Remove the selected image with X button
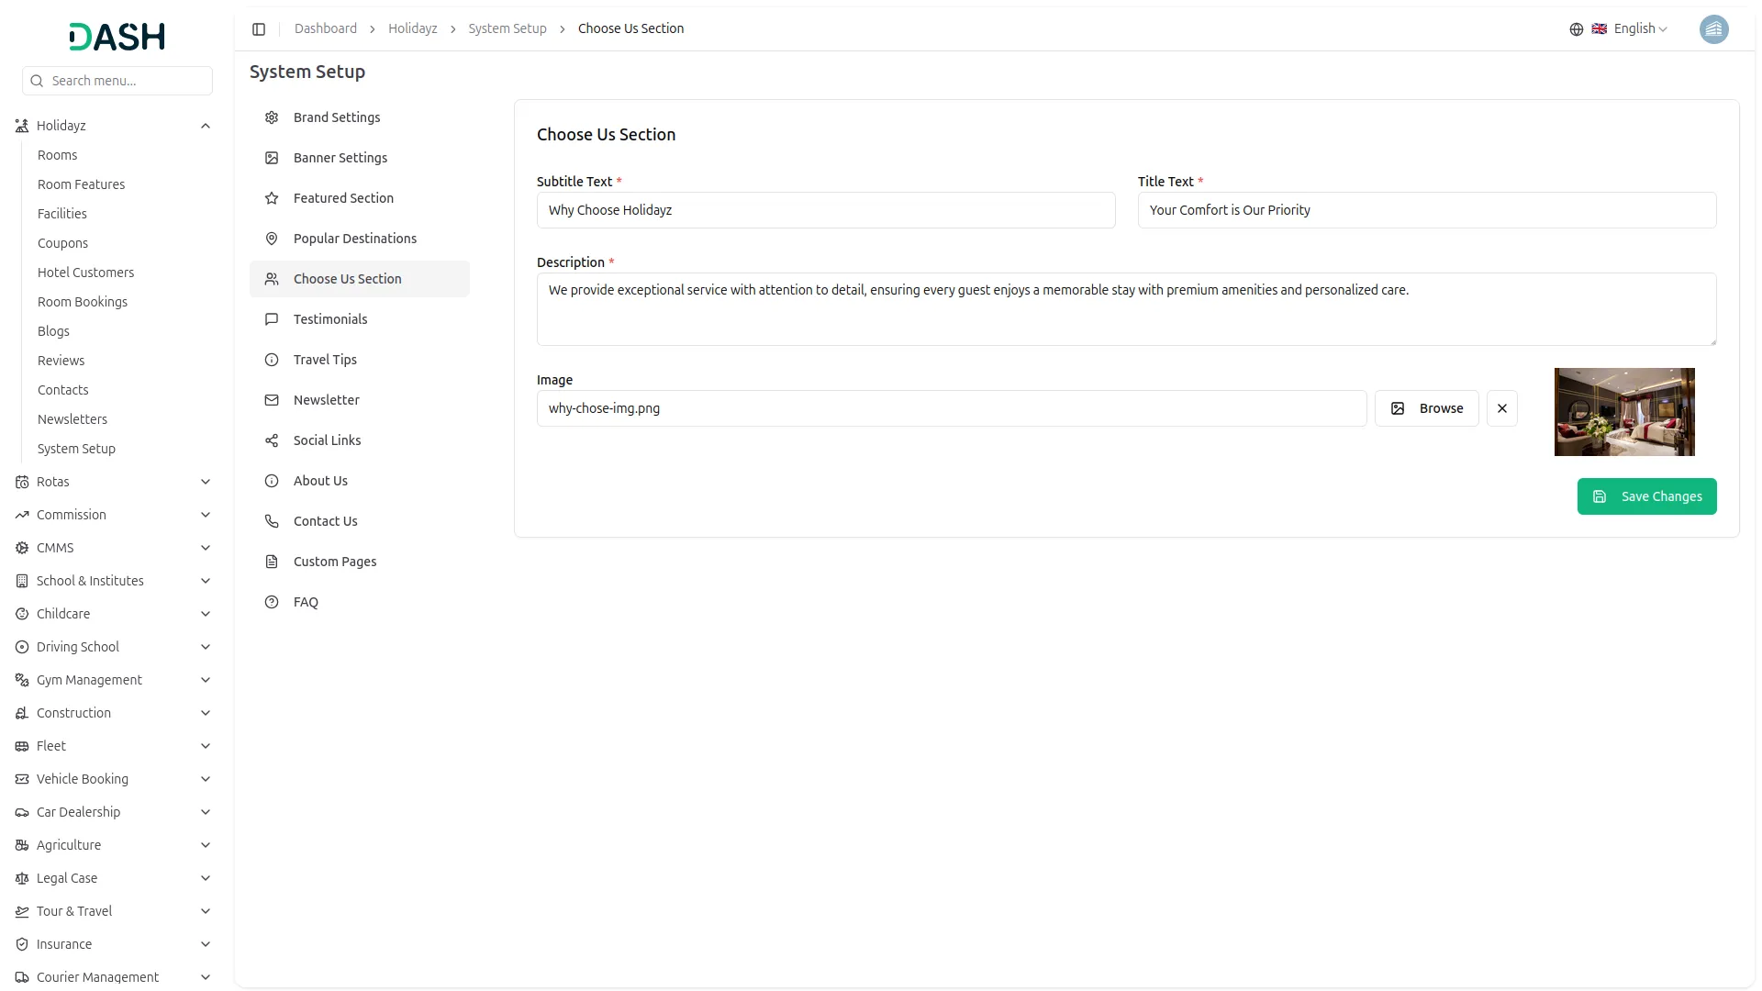 [1502, 408]
